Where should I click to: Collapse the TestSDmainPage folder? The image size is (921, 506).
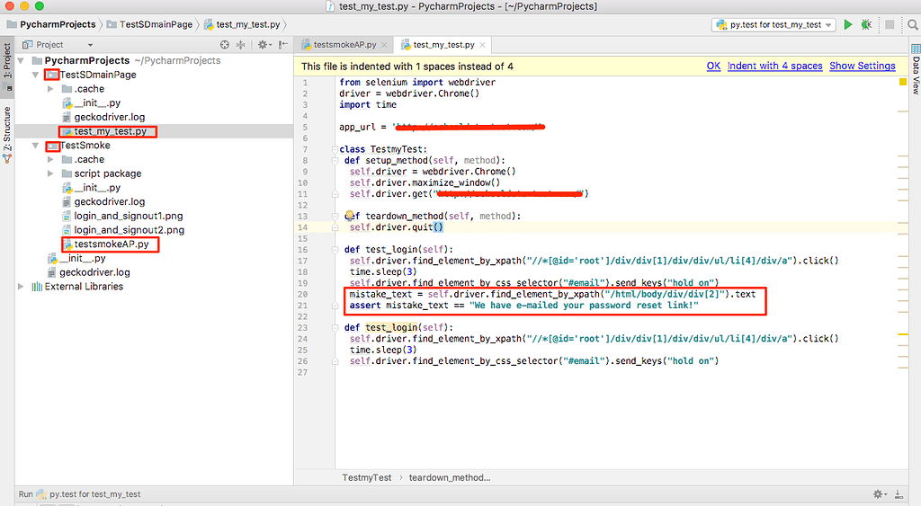35,75
